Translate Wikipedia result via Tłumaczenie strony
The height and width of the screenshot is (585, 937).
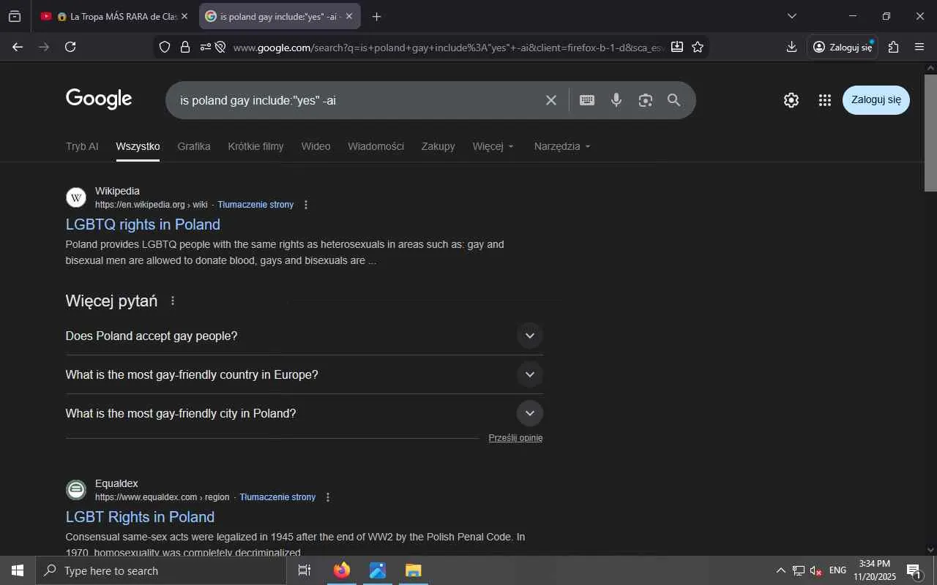pyautogui.click(x=255, y=205)
